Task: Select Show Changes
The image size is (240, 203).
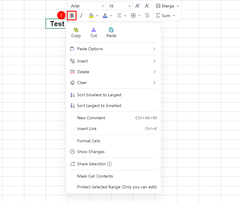Action: click(113, 152)
